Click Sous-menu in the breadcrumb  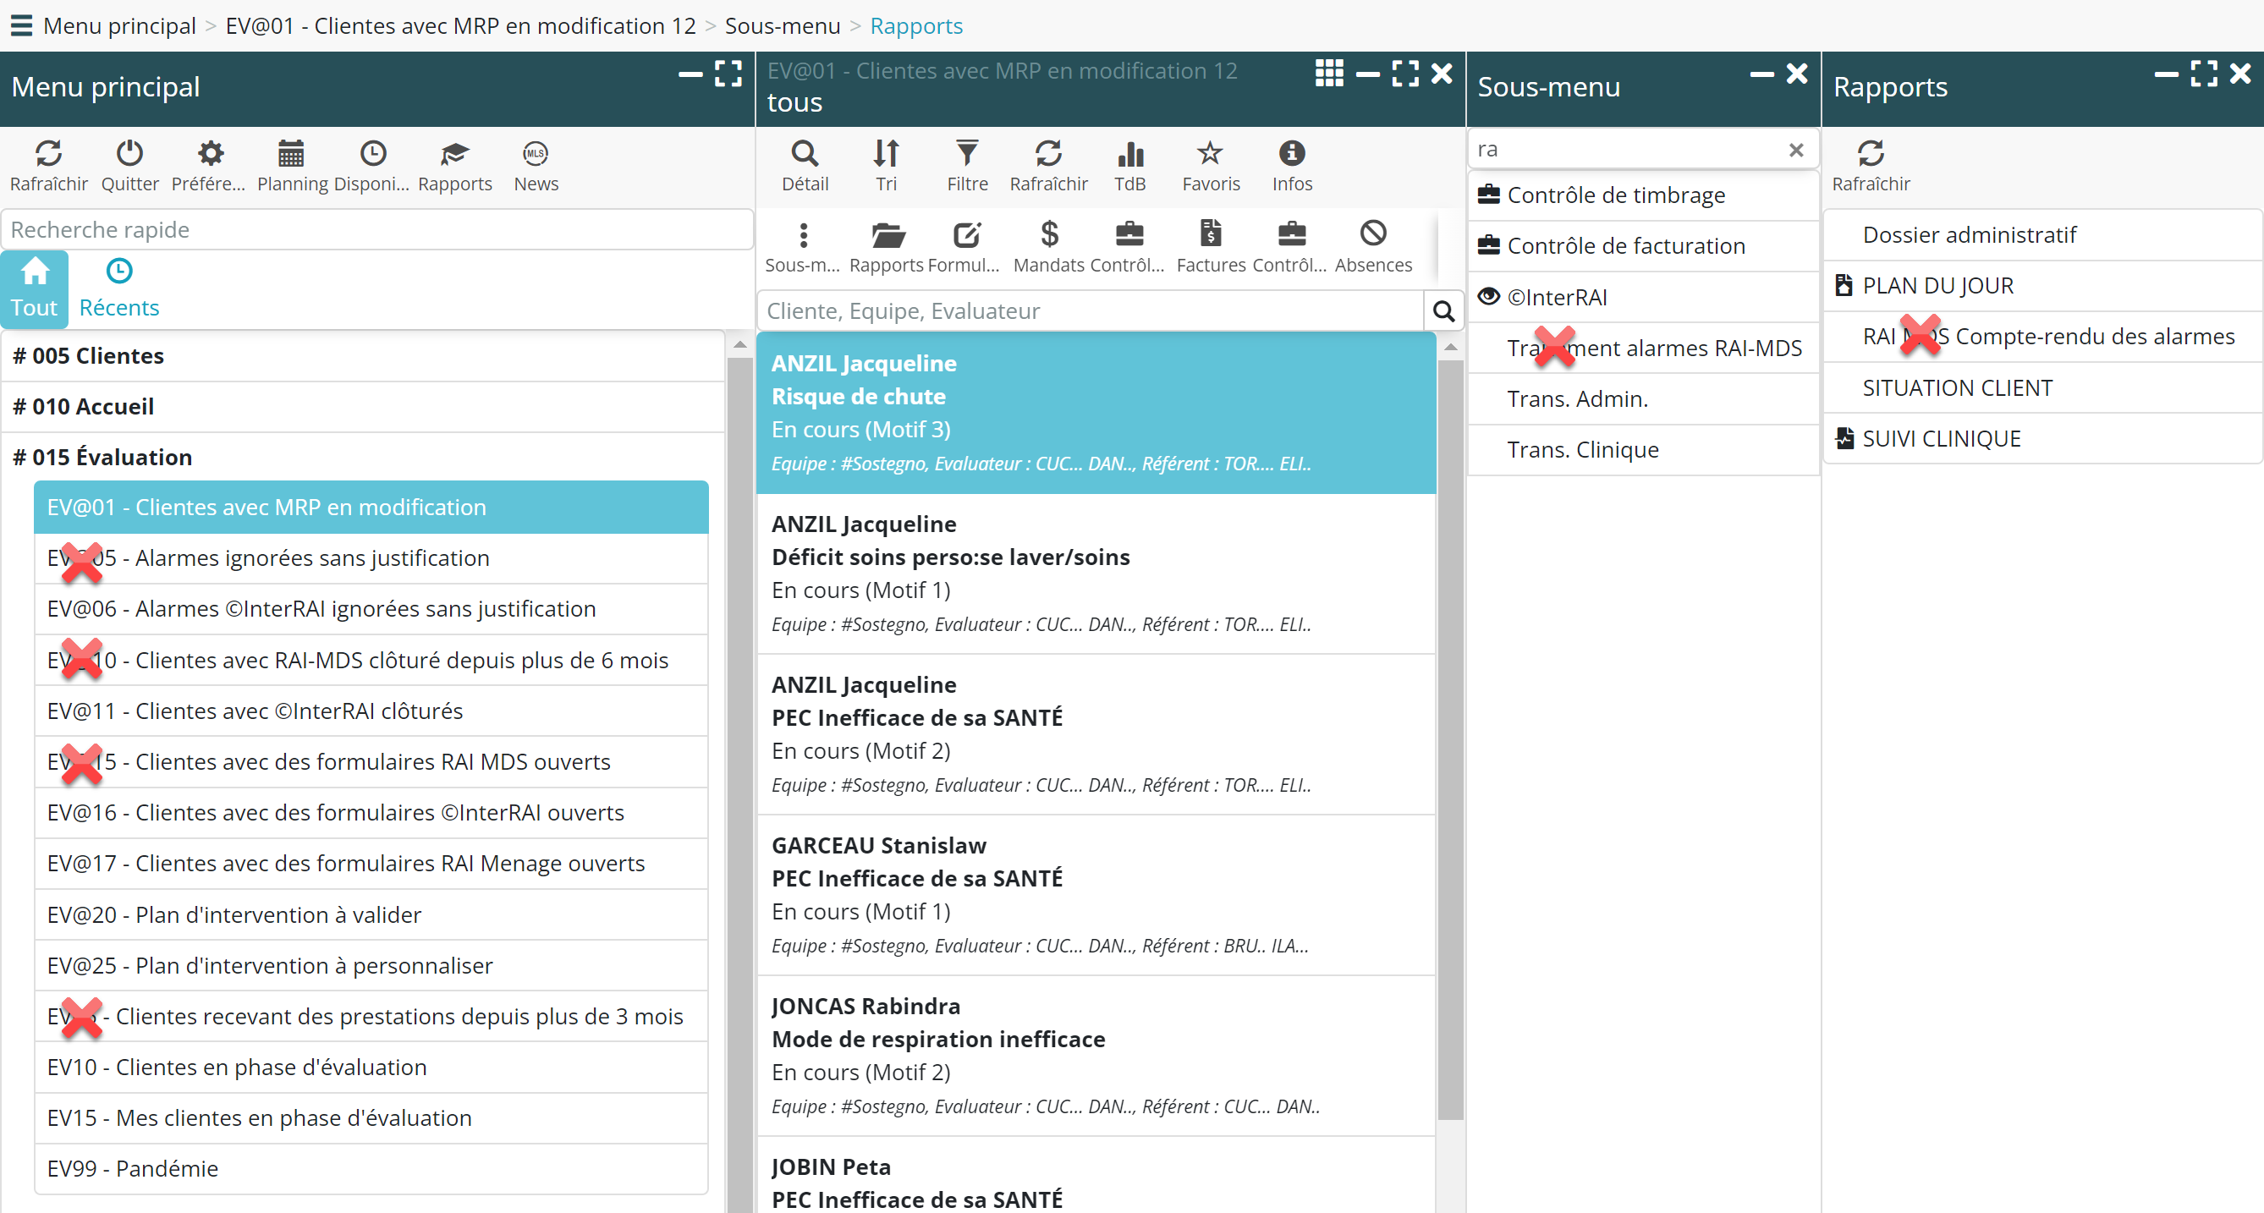[783, 25]
